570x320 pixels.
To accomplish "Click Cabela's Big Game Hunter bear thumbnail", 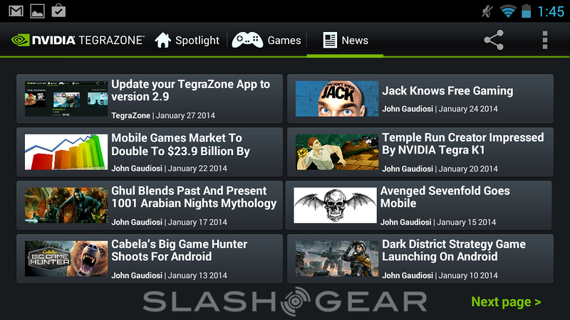I will pyautogui.click(x=66, y=259).
